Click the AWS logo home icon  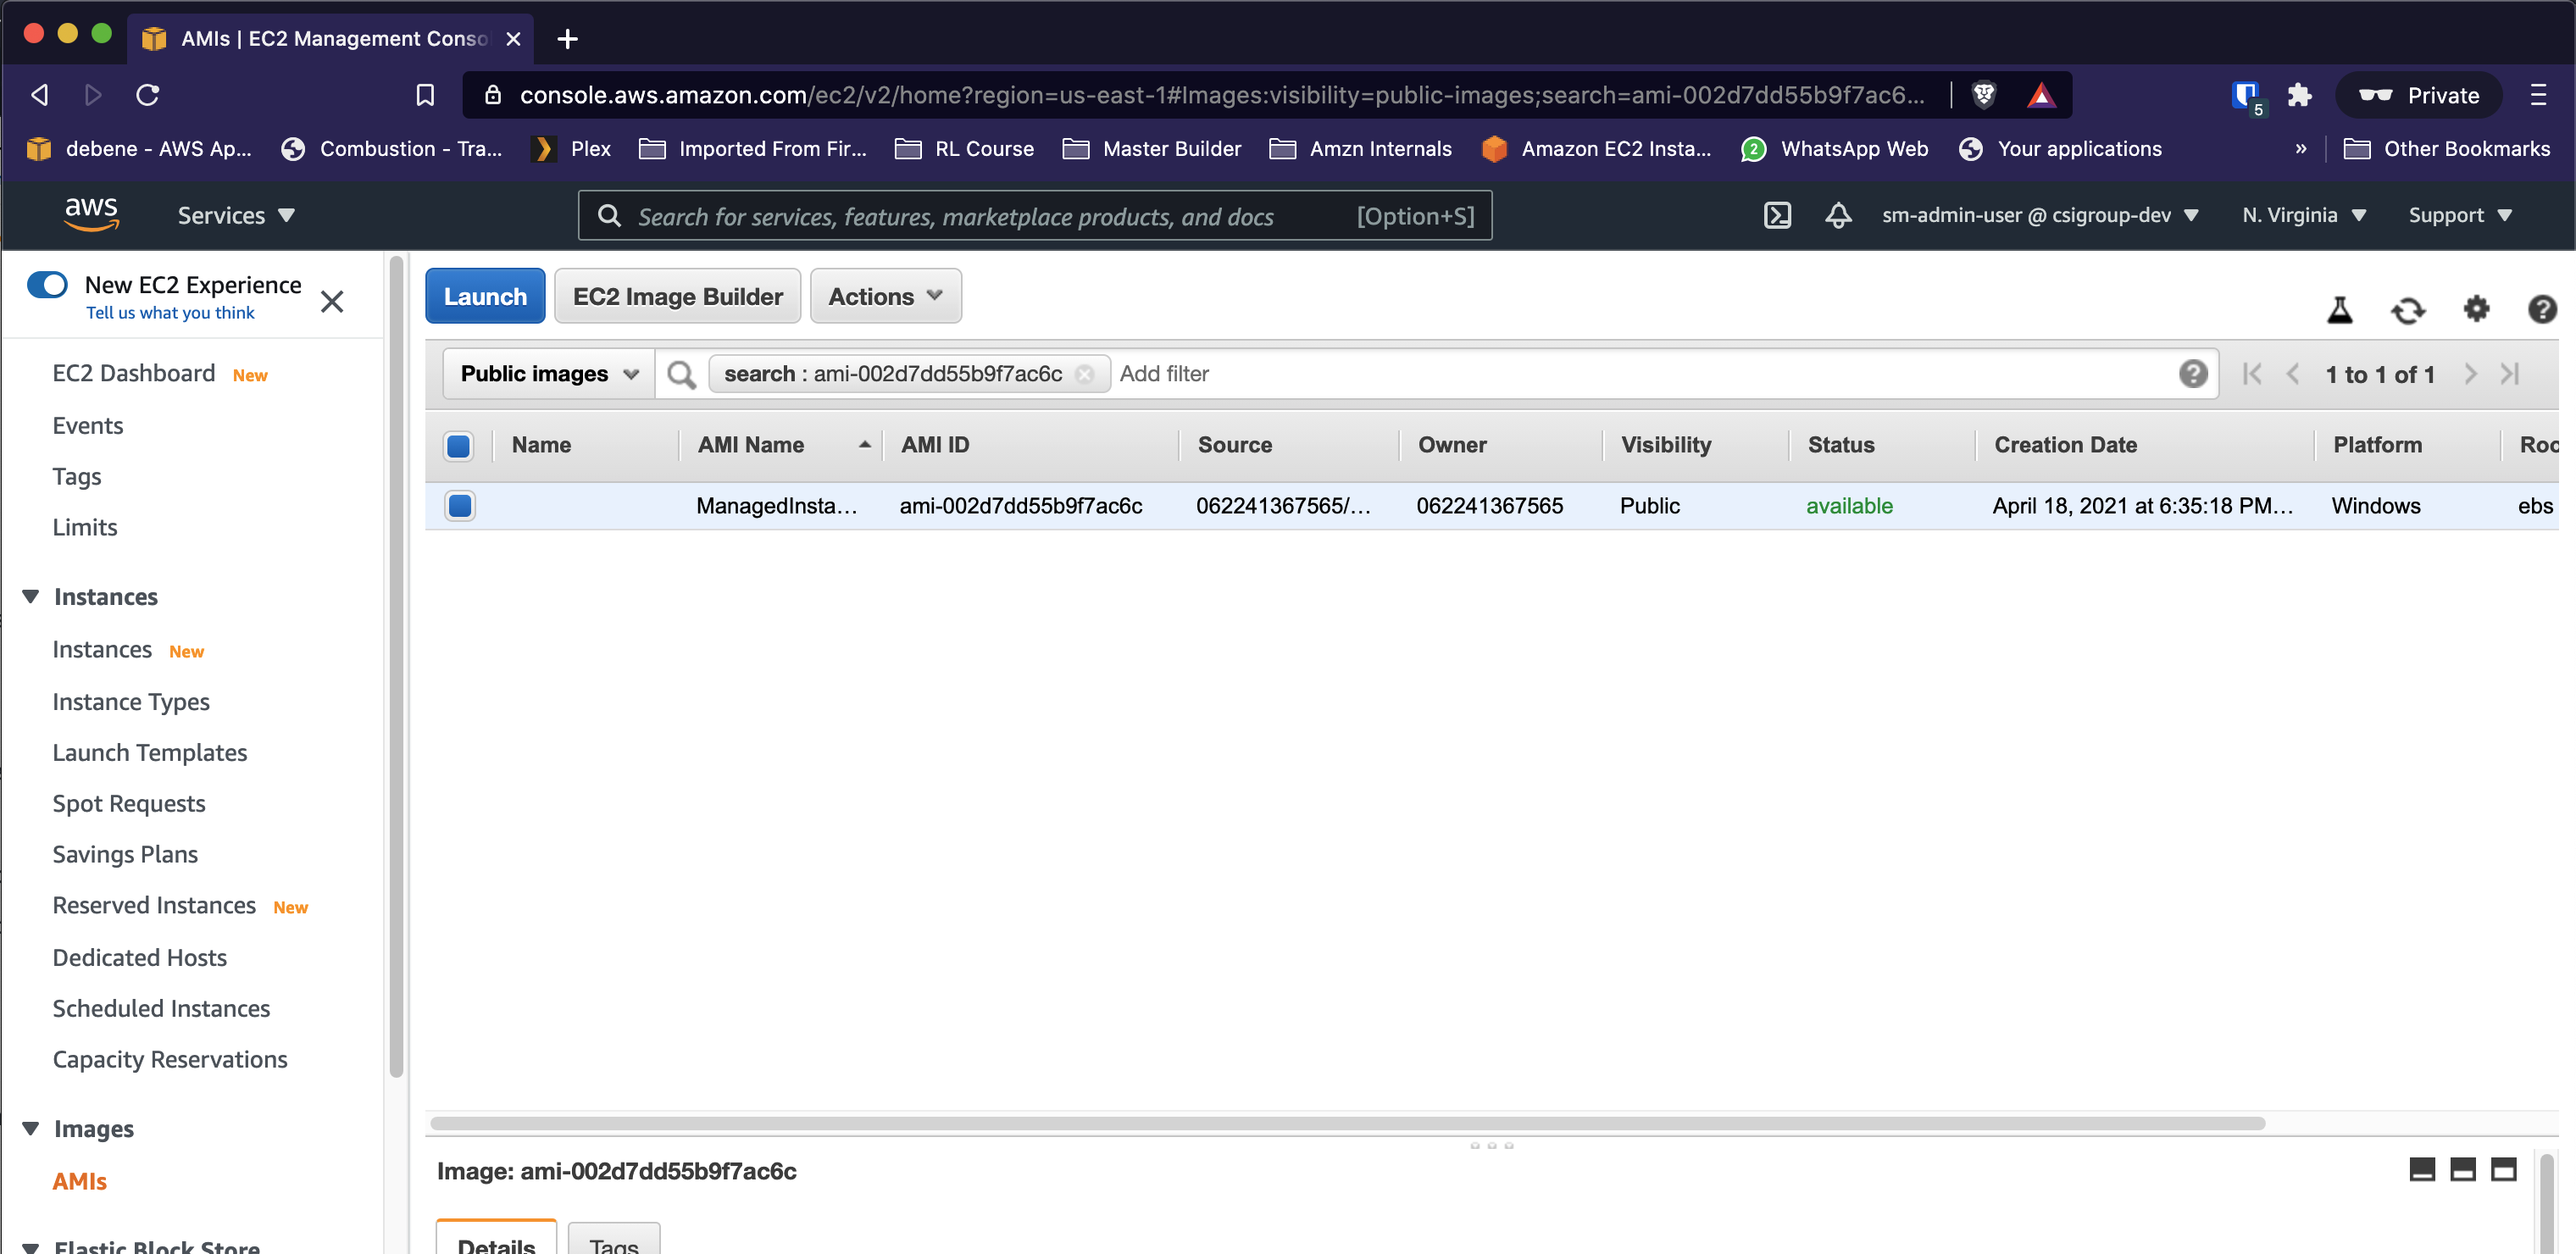91,214
